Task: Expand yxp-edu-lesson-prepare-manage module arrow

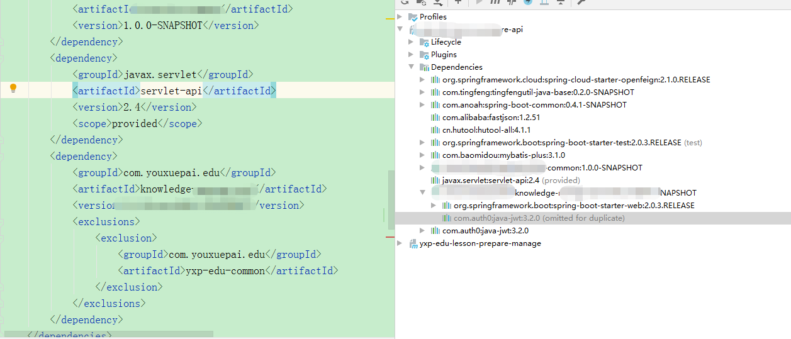Action: tap(400, 243)
